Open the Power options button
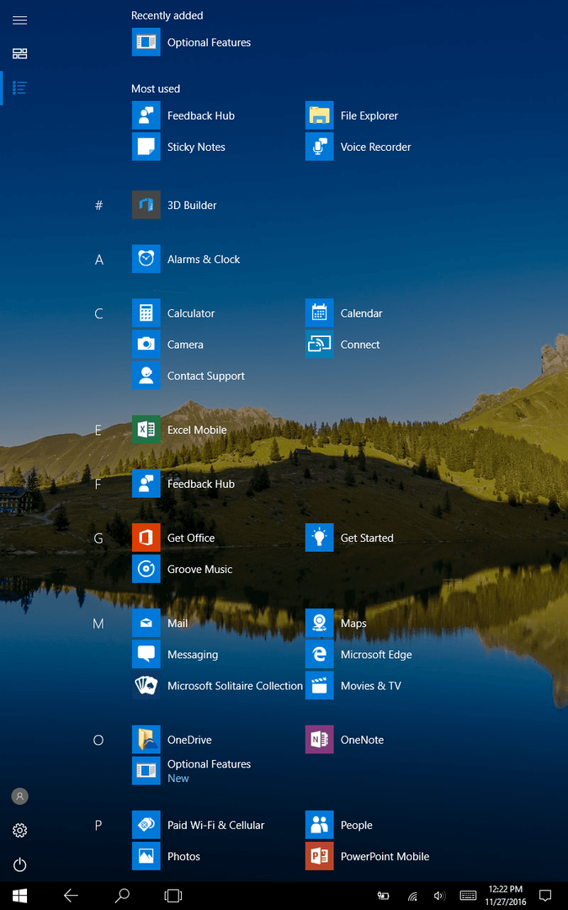Viewport: 568px width, 910px height. tap(19, 864)
